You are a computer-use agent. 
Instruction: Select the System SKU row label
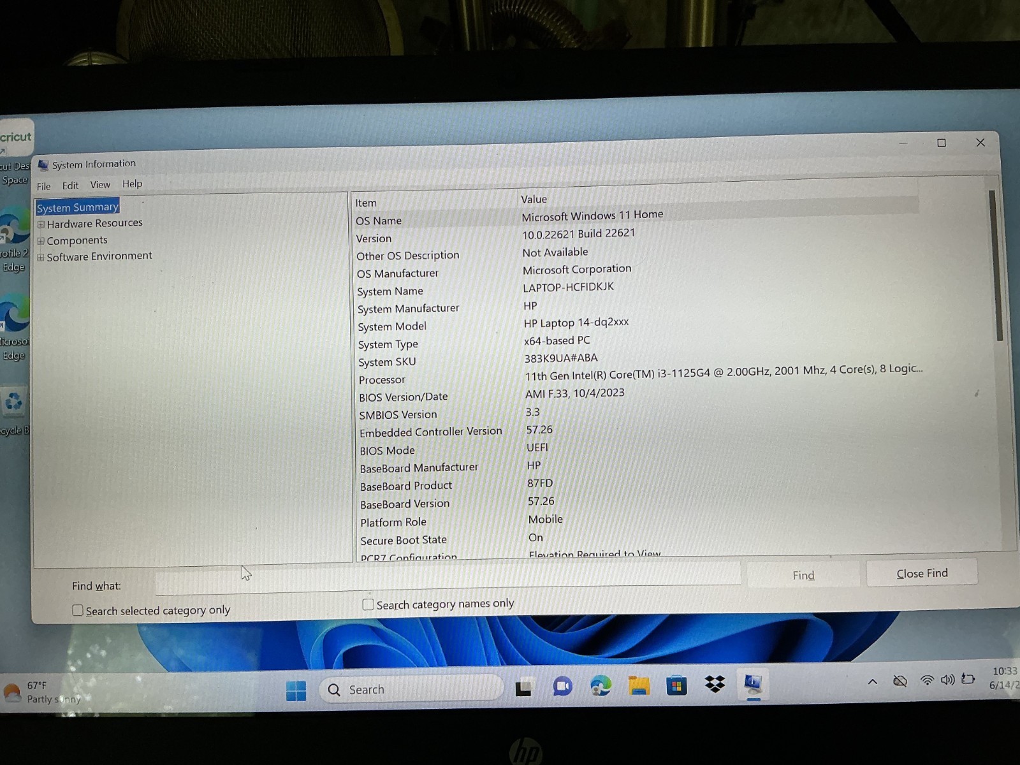point(387,362)
